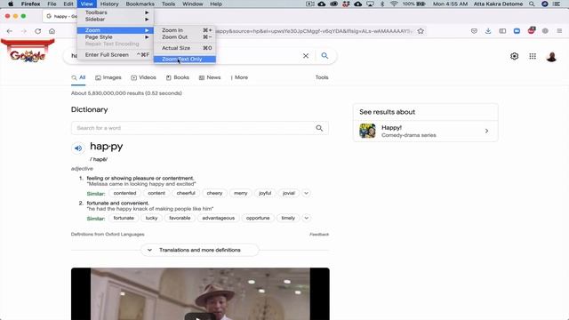Switch to the Images results tab
The width and height of the screenshot is (569, 320).
point(108,77)
